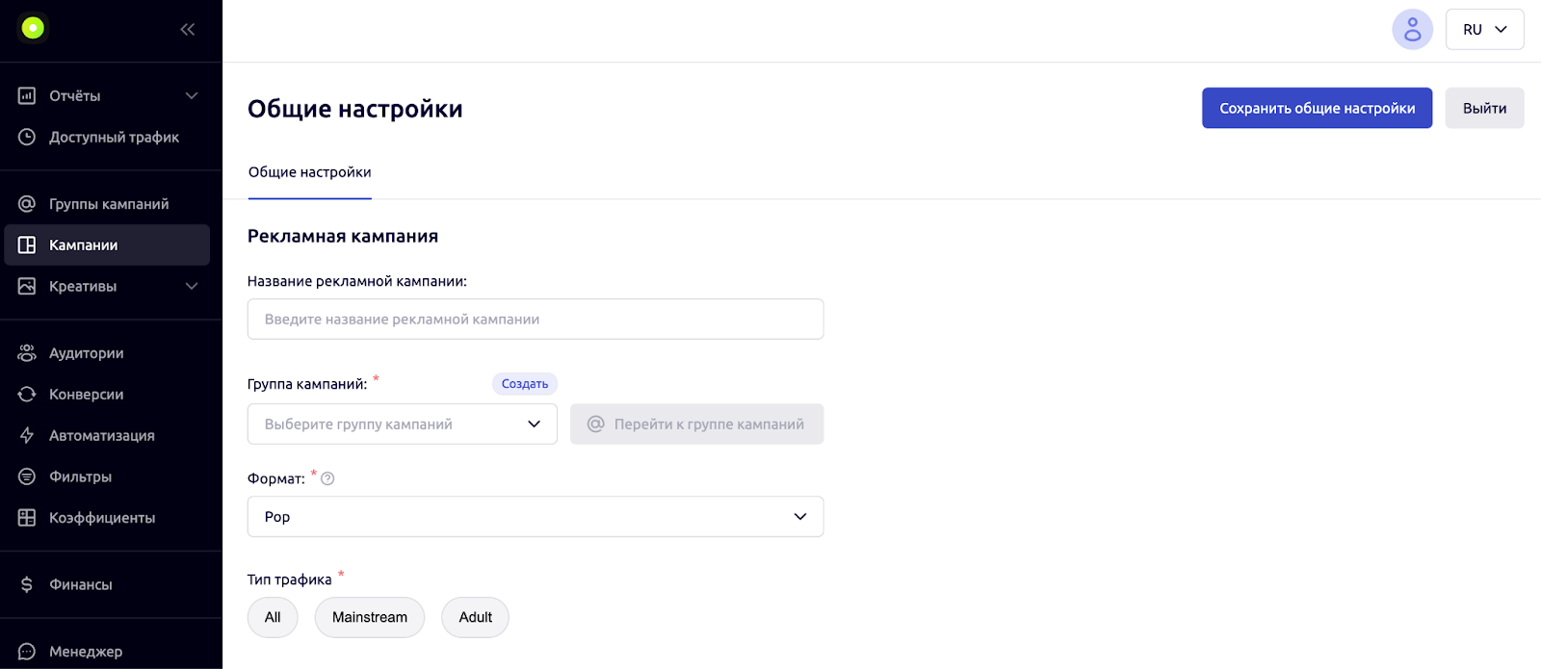The image size is (1541, 669).
Task: Open Available Traffic clock icon
Action: tap(27, 138)
